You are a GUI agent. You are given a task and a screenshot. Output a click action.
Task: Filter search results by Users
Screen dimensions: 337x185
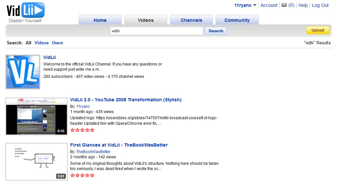(57, 43)
